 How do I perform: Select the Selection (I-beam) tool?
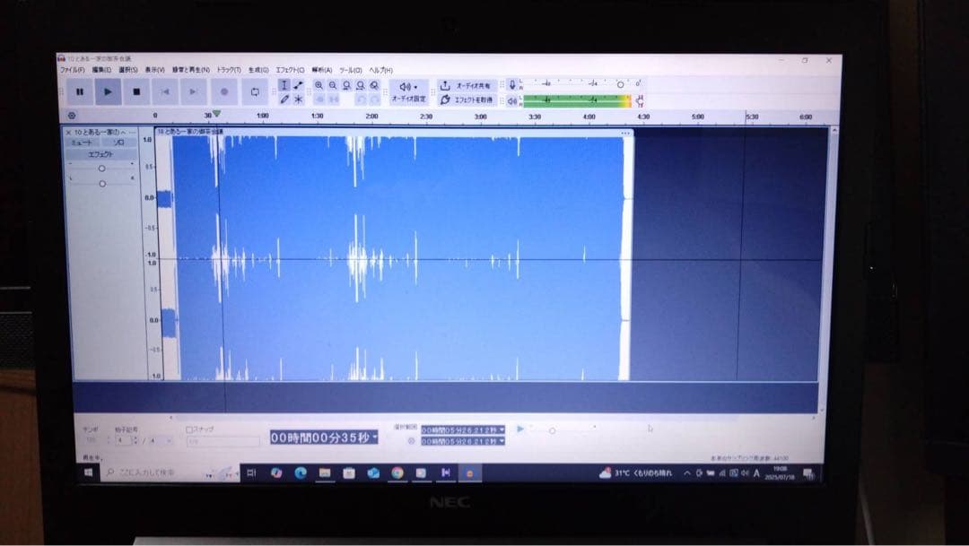coord(284,85)
